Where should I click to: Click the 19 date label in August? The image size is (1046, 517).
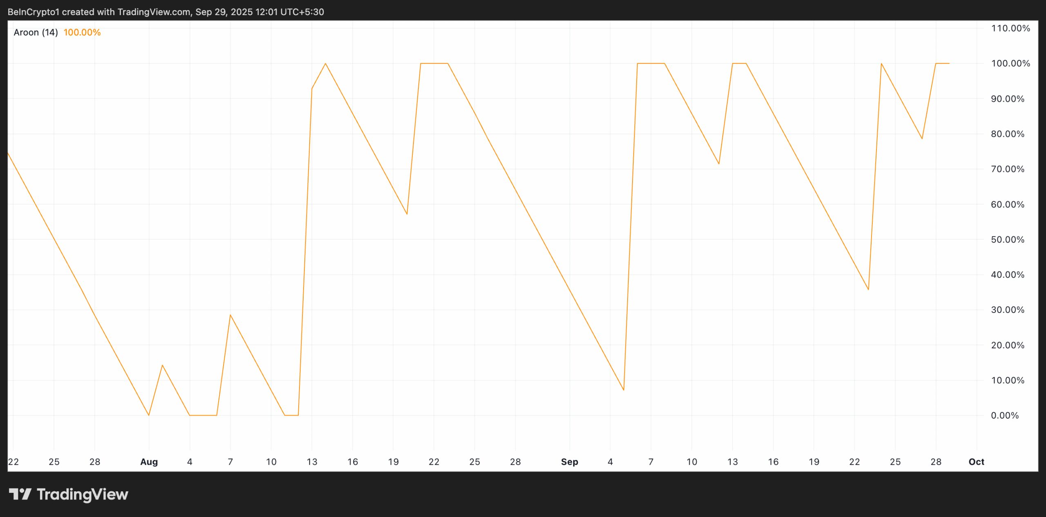pyautogui.click(x=393, y=462)
